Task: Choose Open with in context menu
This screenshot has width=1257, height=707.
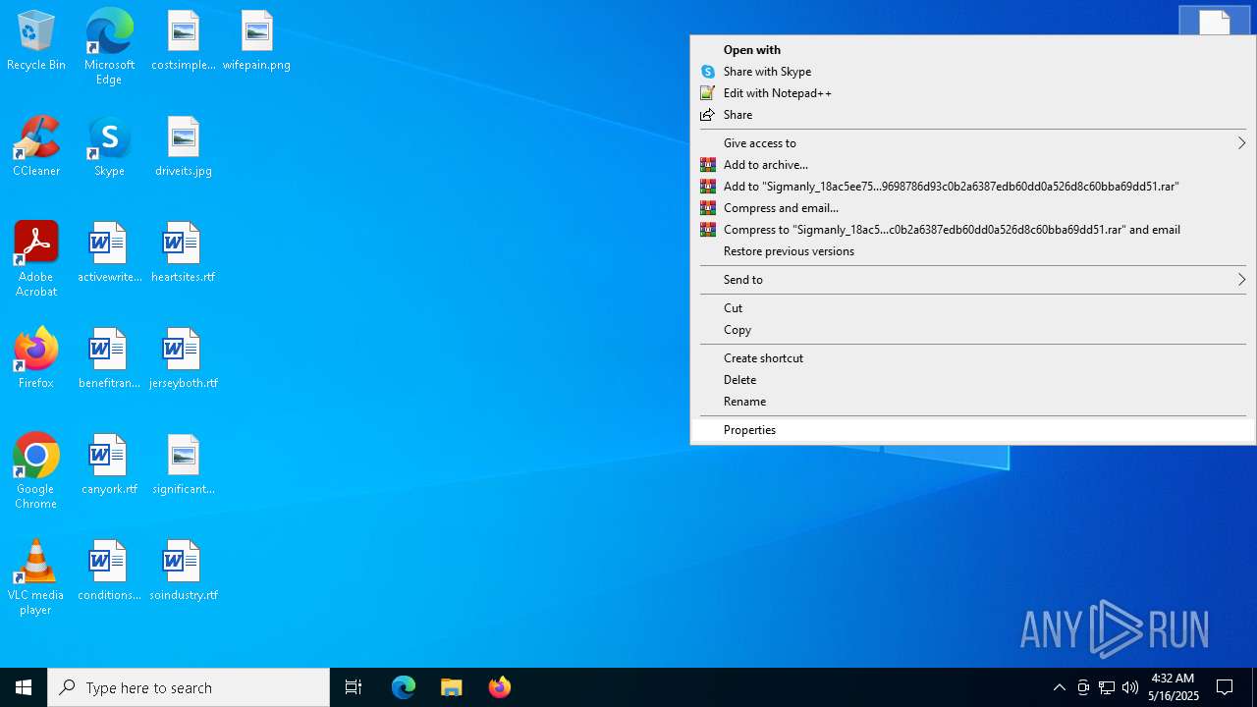Action: [972, 50]
